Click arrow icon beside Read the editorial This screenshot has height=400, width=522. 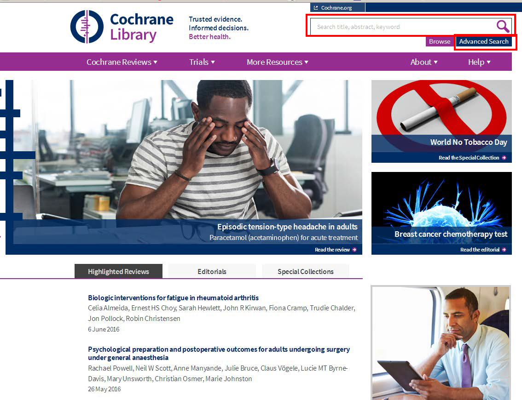[x=504, y=250]
